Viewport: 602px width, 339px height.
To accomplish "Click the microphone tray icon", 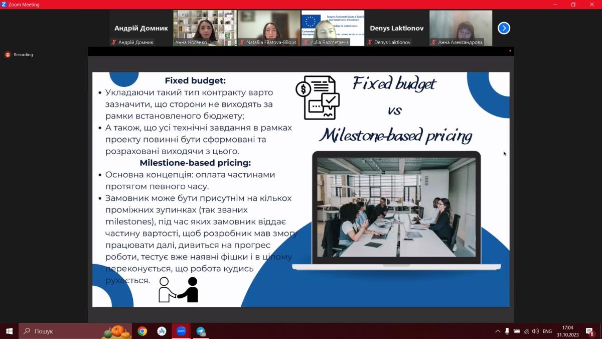I will tap(507, 331).
